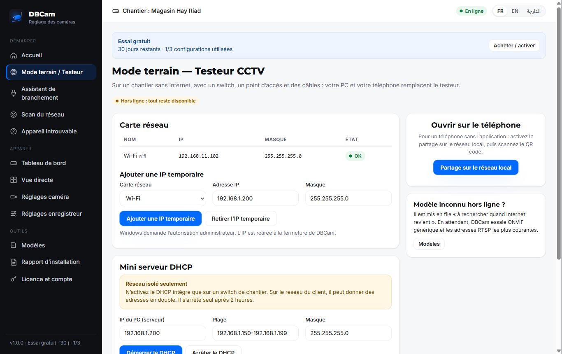Click the Arrêter le DHCP button
The width and height of the screenshot is (562, 354).
[214, 350]
